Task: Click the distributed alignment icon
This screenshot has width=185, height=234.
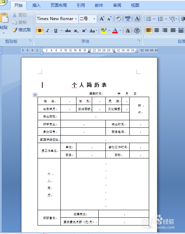Action: point(181,30)
